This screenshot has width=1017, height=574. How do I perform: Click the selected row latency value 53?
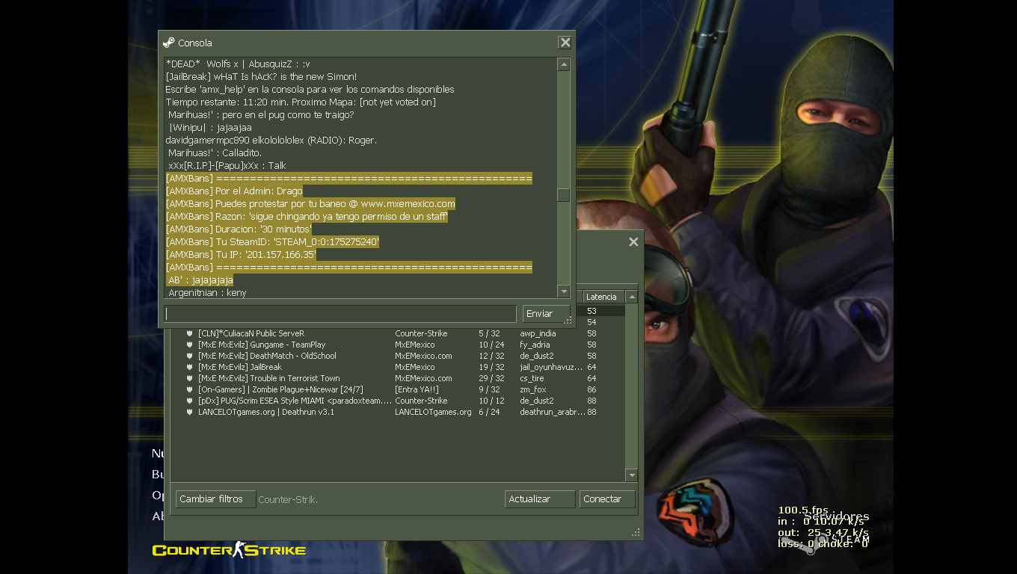592,311
